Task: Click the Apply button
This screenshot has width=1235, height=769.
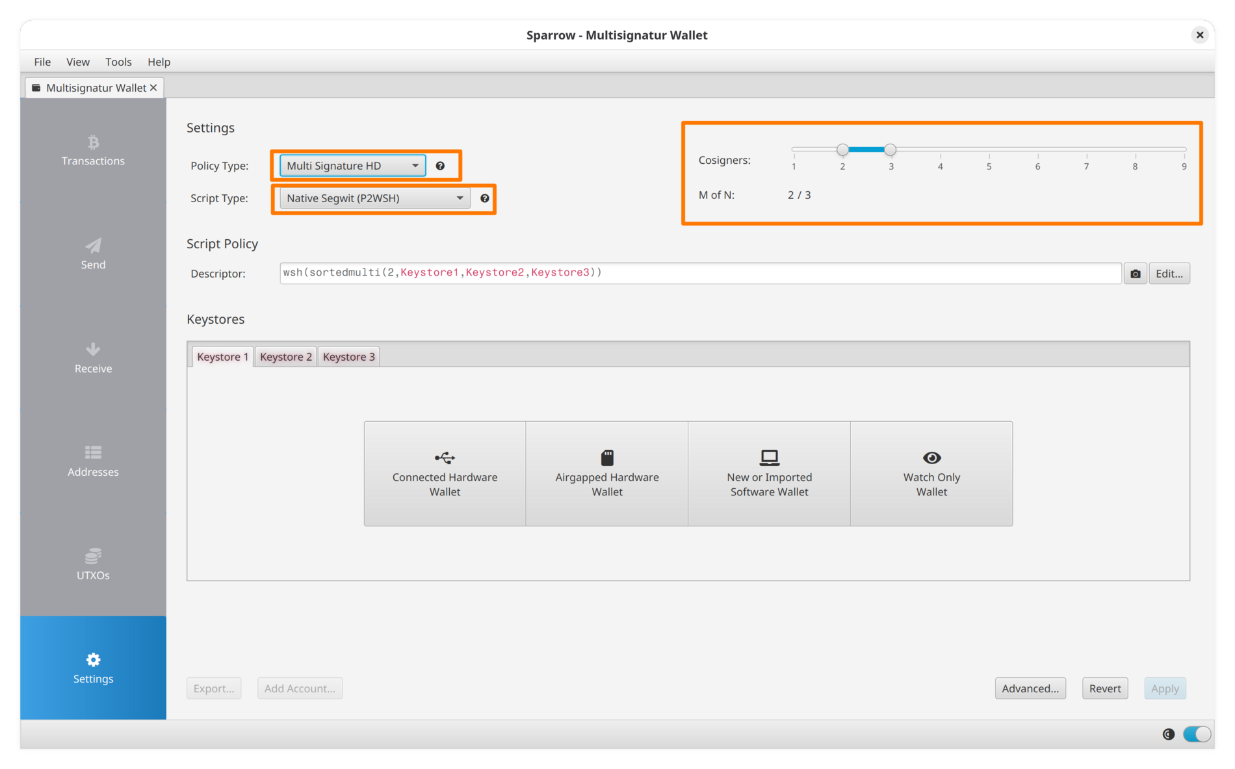Action: pyautogui.click(x=1165, y=688)
